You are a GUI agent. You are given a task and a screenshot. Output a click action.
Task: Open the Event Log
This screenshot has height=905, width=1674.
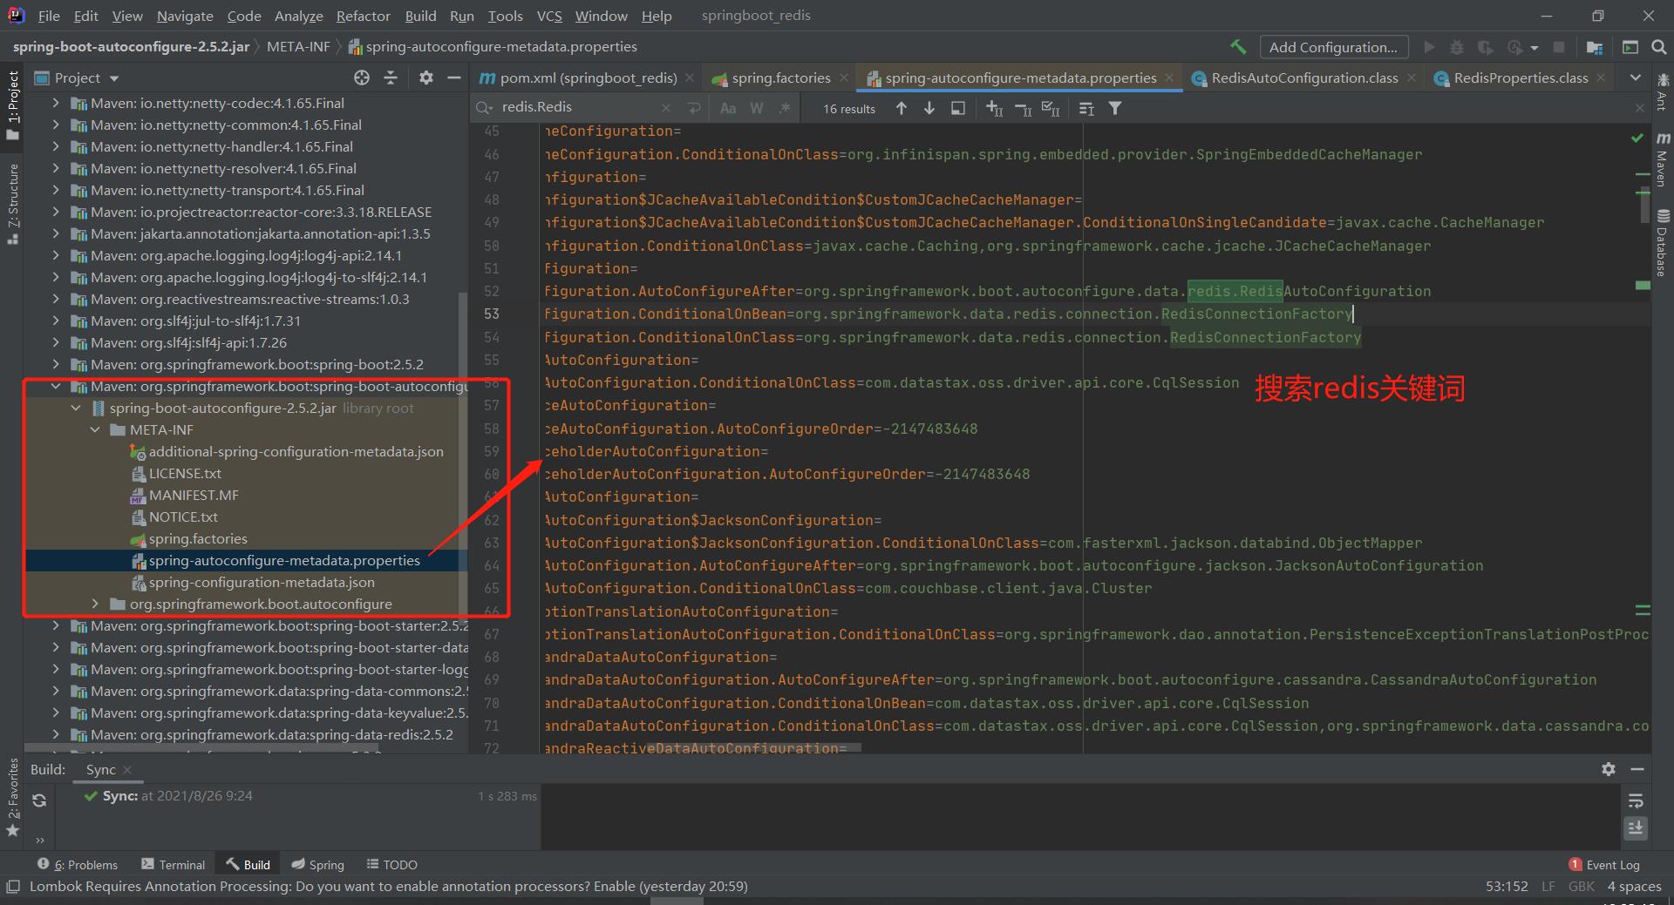pyautogui.click(x=1603, y=864)
